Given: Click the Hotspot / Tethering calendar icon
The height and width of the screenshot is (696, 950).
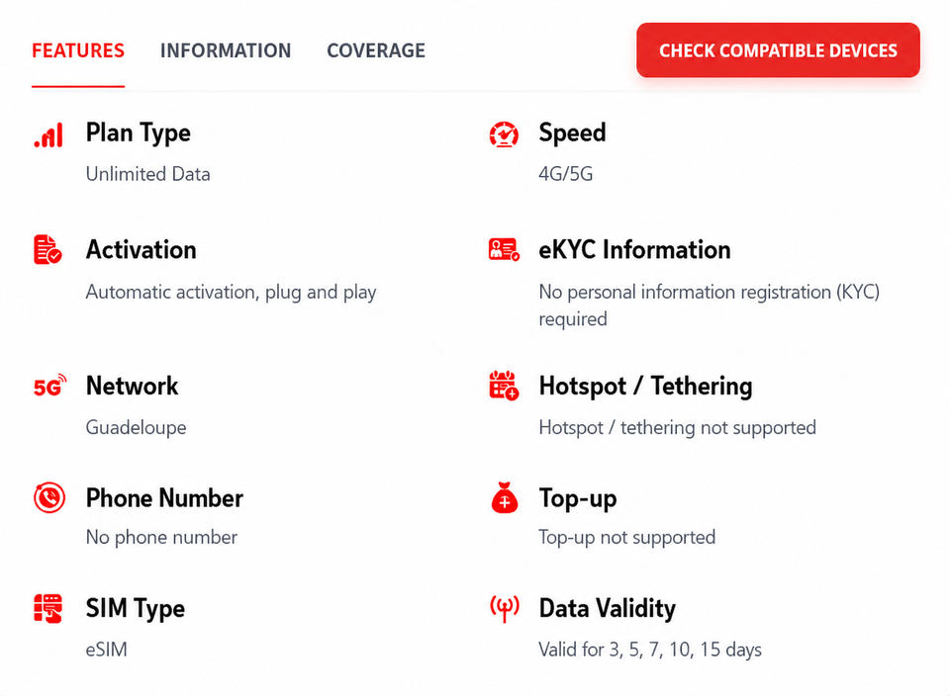Looking at the screenshot, I should tap(504, 386).
